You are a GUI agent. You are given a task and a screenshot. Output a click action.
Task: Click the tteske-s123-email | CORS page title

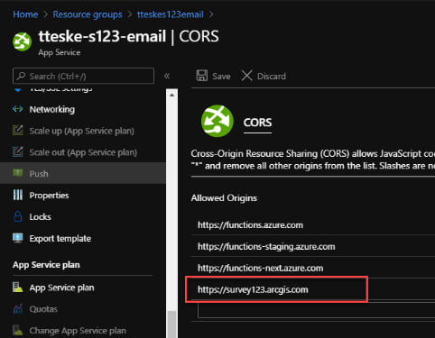128,37
